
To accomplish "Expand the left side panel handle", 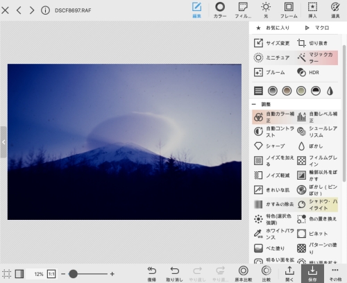I will click(3, 142).
